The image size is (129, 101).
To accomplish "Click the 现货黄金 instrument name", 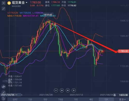I will (18, 3).
